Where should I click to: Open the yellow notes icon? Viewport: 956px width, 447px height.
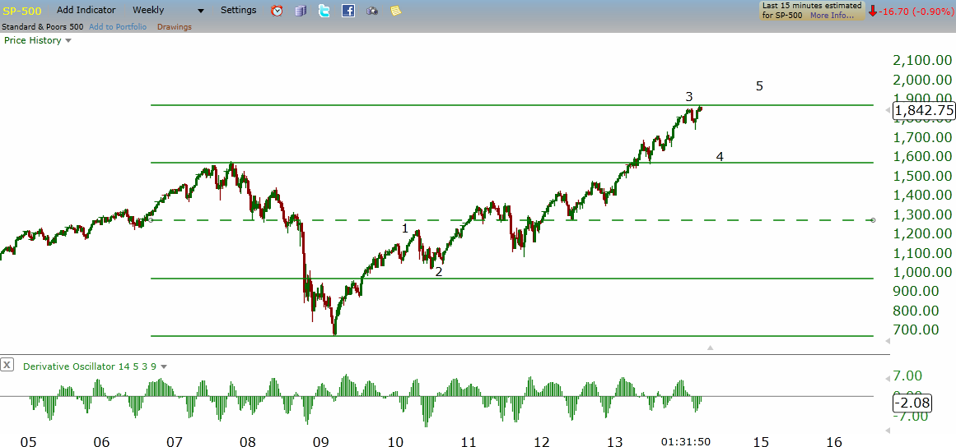click(395, 11)
